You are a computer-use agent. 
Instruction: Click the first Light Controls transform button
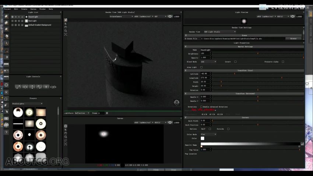pos(18,87)
